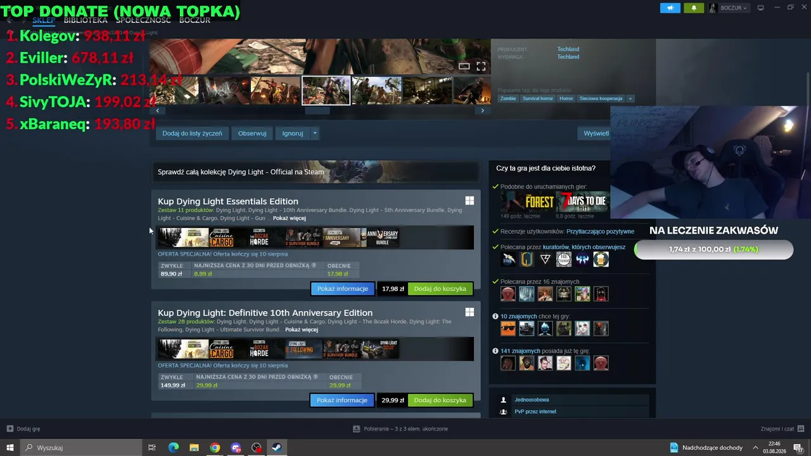The width and height of the screenshot is (811, 456).
Task: Open the BOCZUR profile tab
Action: coord(195,20)
